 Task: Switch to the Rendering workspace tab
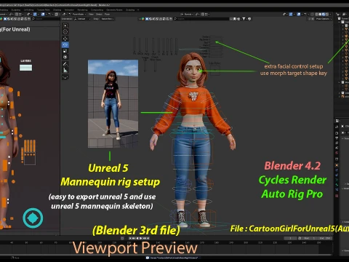[x=82, y=10]
